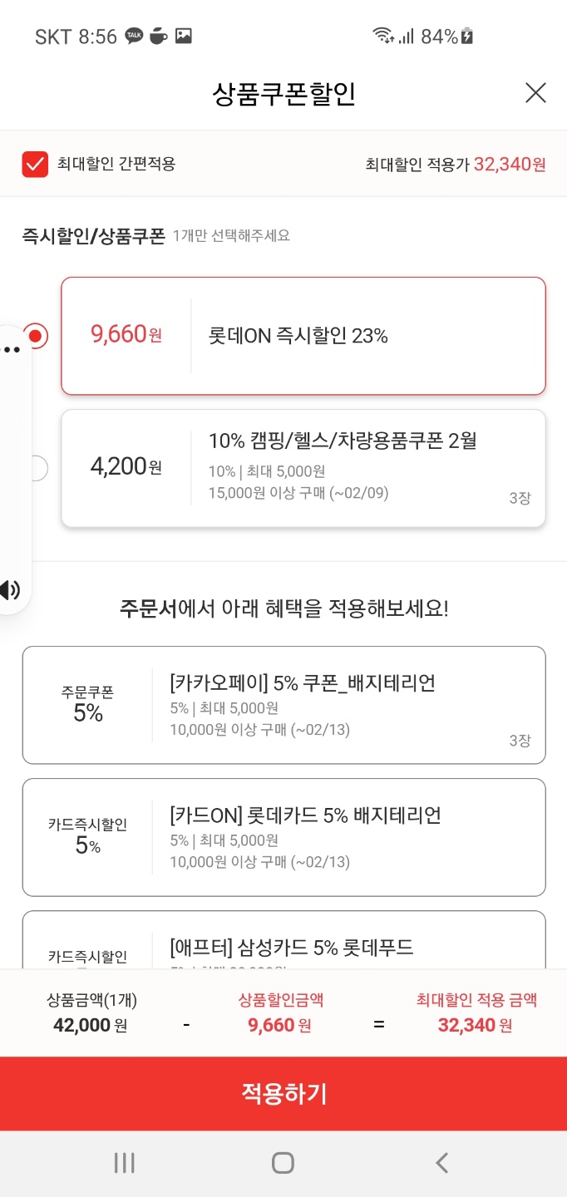This screenshot has width=567, height=1197.
Task: Open the [카카오페이] 5% 쿠폰_배지테리언 coupon
Action: click(x=283, y=705)
